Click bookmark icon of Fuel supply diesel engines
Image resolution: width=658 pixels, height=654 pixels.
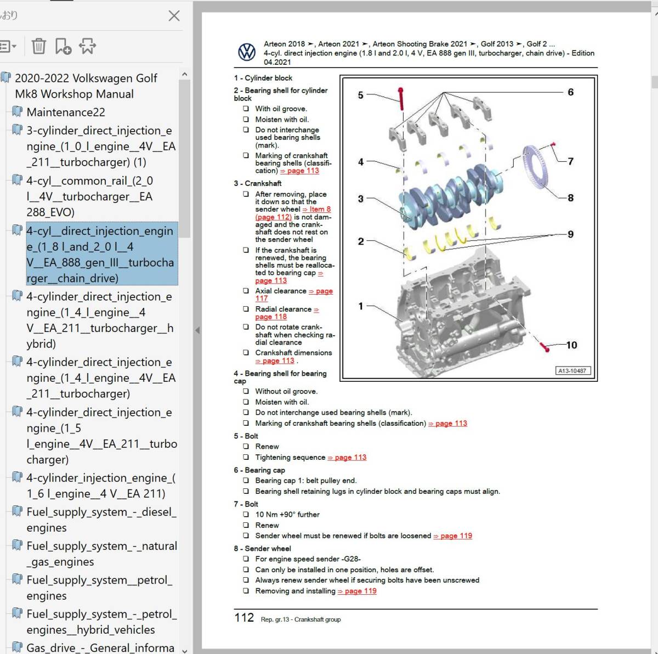[18, 512]
